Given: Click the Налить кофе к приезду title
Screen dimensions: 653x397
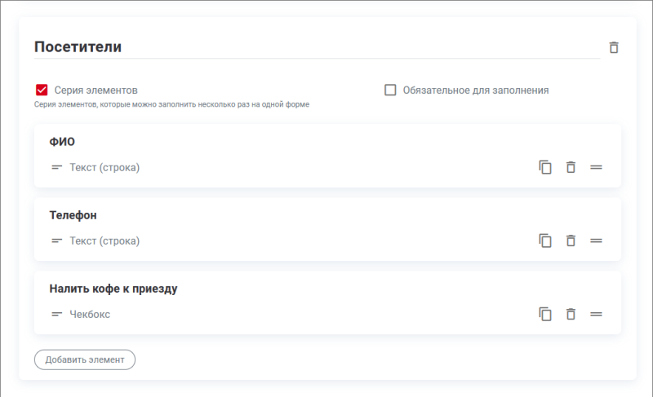Looking at the screenshot, I should pos(113,289).
